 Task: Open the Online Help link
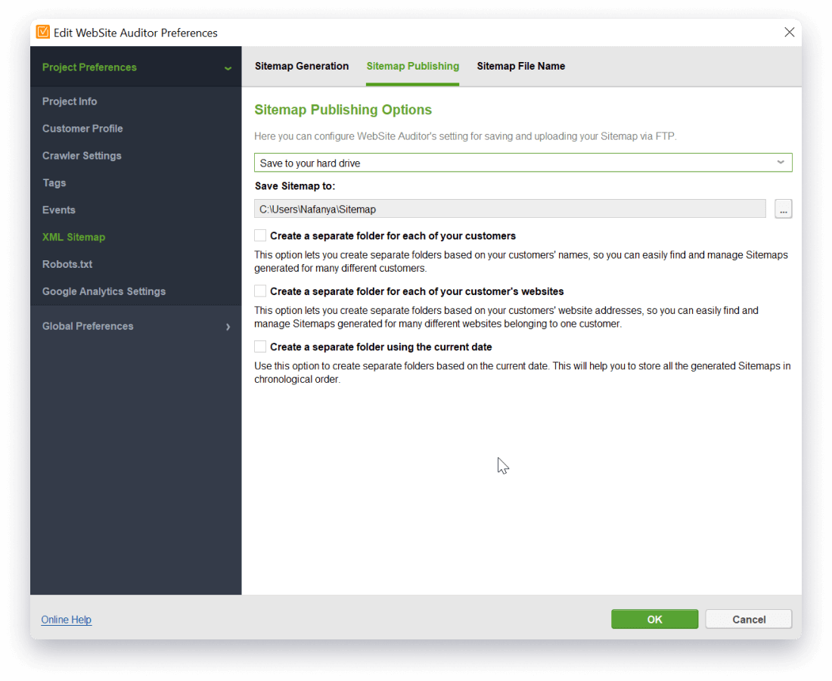(x=67, y=620)
